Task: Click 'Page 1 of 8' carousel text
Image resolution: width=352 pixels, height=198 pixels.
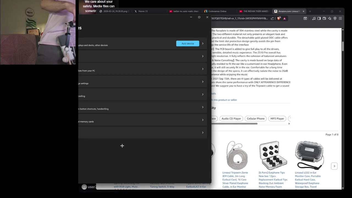Action: click(332, 134)
